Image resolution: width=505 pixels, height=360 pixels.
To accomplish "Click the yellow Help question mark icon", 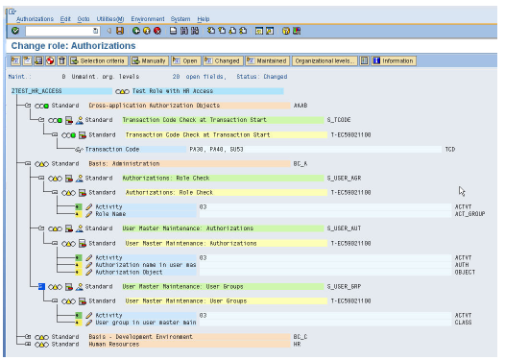I will [286, 31].
